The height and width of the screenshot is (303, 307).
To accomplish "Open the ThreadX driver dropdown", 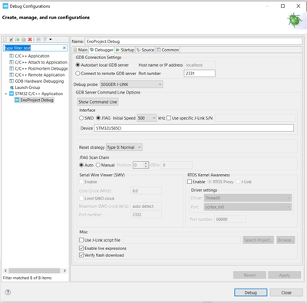I will coord(248,198).
